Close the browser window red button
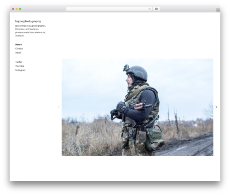Screen dimensions: 230x195 click(13, 9)
